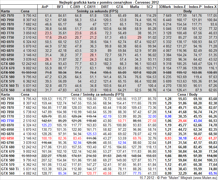Viewport: 218px width, 180px height.
Task: Select red C-DX11 ratio 120,77
Action: [91, 174]
